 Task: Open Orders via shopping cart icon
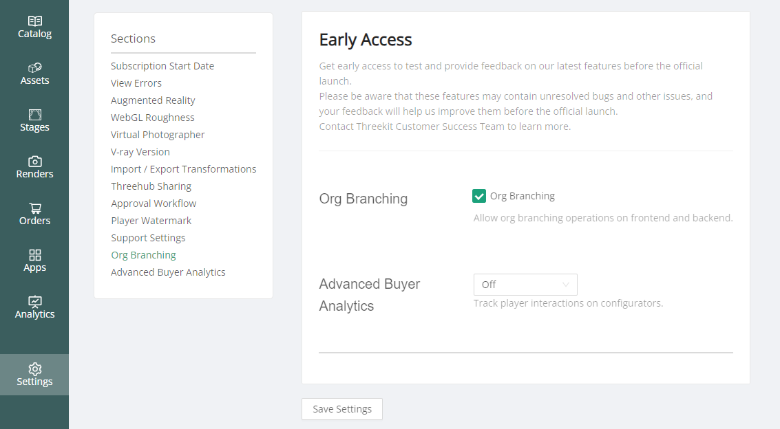(x=35, y=208)
